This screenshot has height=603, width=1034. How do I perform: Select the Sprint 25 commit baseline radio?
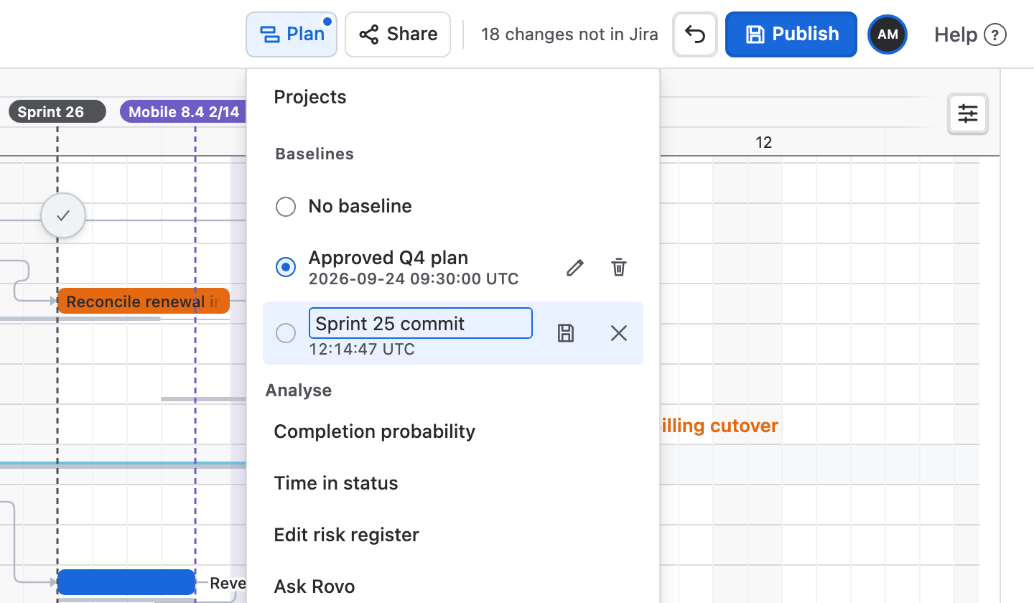tap(286, 333)
